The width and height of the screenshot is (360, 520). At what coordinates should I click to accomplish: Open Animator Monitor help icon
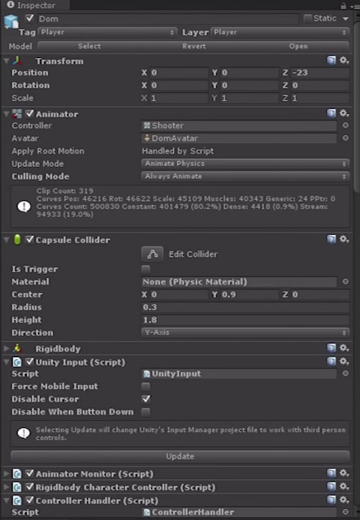[x=332, y=473]
